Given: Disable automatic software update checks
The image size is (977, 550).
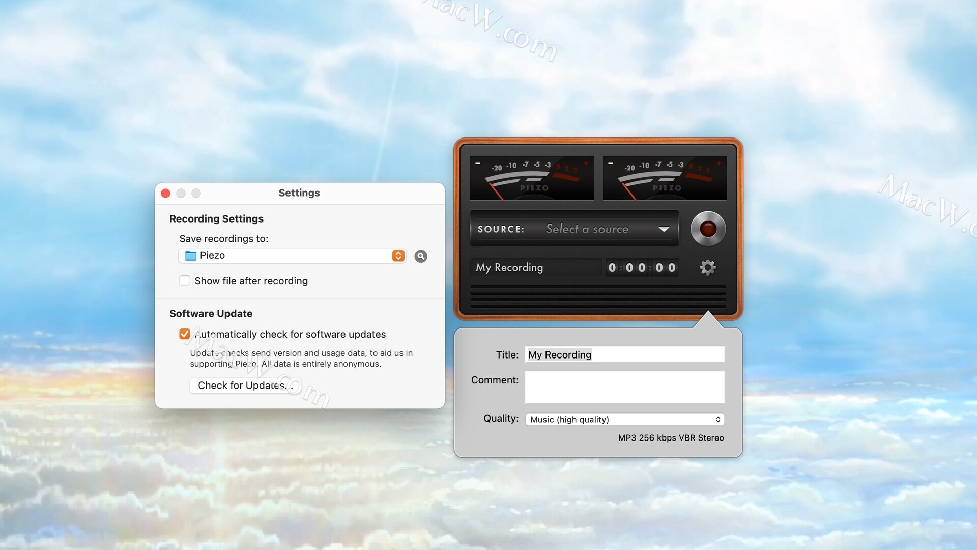Looking at the screenshot, I should click(x=185, y=334).
